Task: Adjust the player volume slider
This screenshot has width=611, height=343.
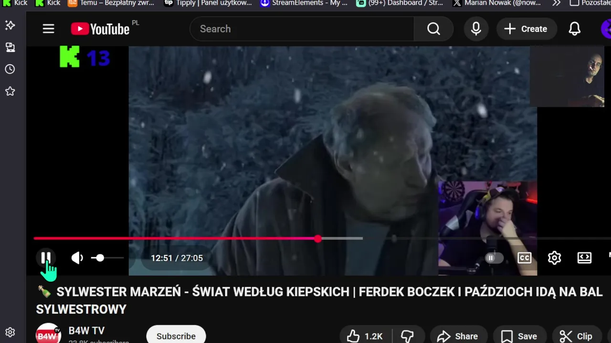Action: pyautogui.click(x=107, y=258)
